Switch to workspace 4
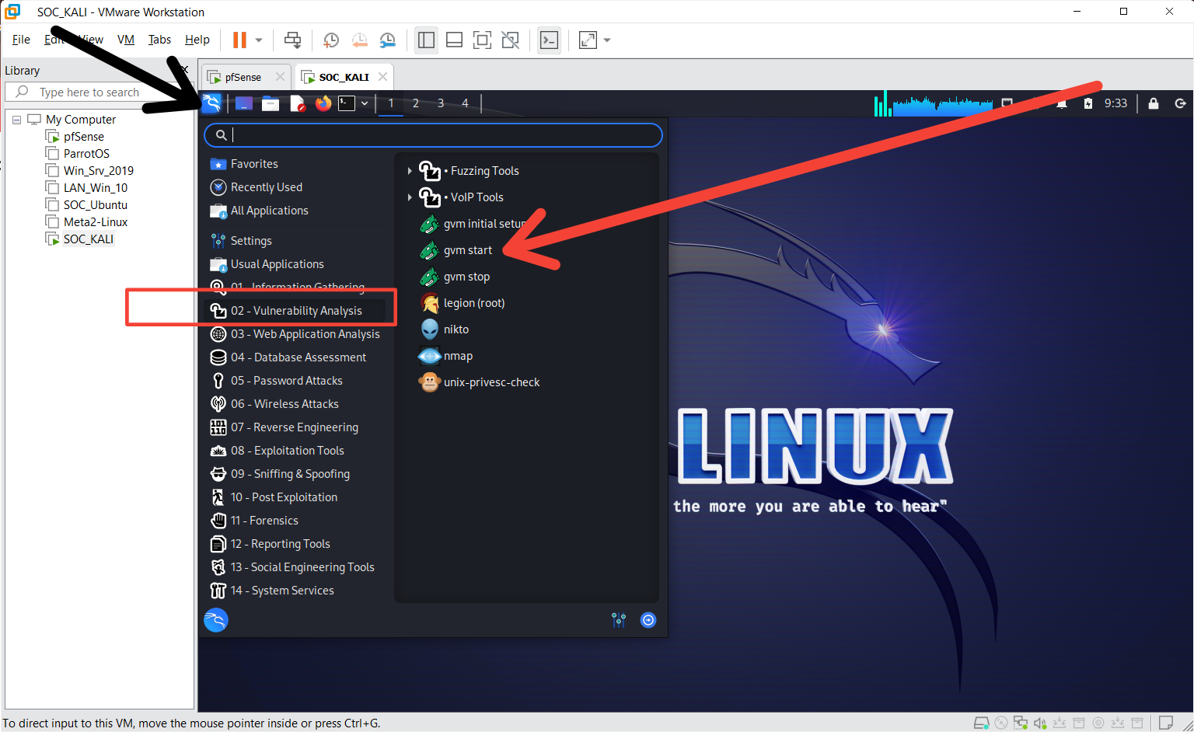This screenshot has height=732, width=1194. pyautogui.click(x=465, y=103)
